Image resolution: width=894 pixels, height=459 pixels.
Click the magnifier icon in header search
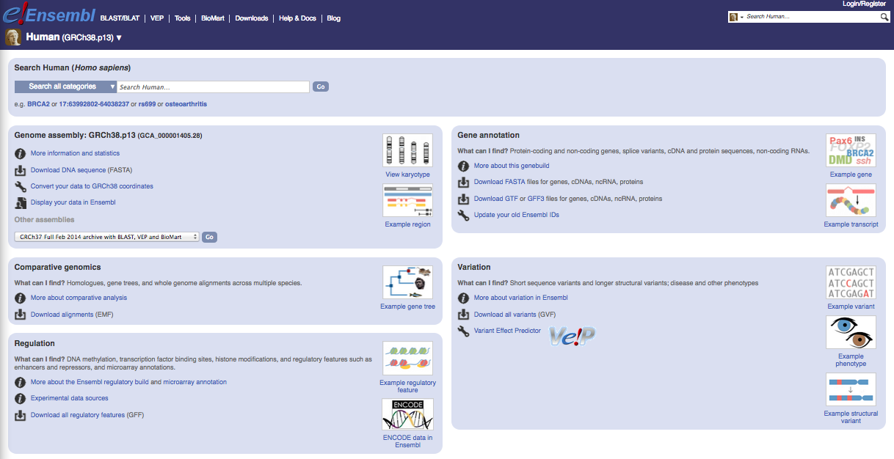[x=884, y=17]
